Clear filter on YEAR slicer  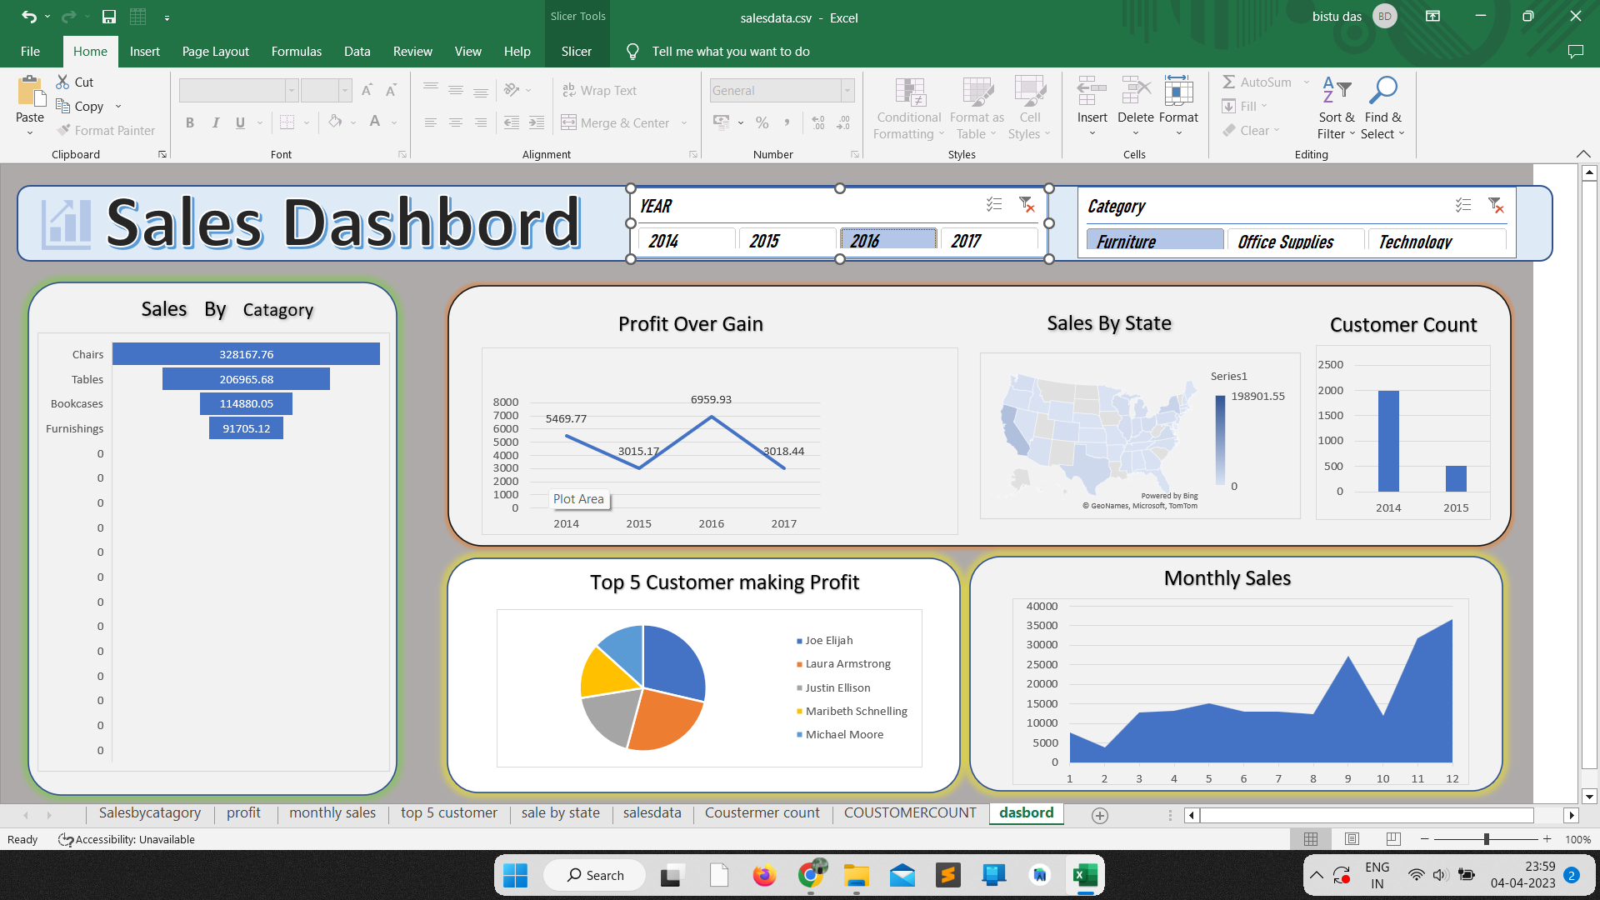pos(1027,204)
